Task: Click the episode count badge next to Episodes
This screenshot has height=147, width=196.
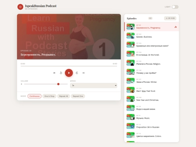Action: tap(150, 18)
